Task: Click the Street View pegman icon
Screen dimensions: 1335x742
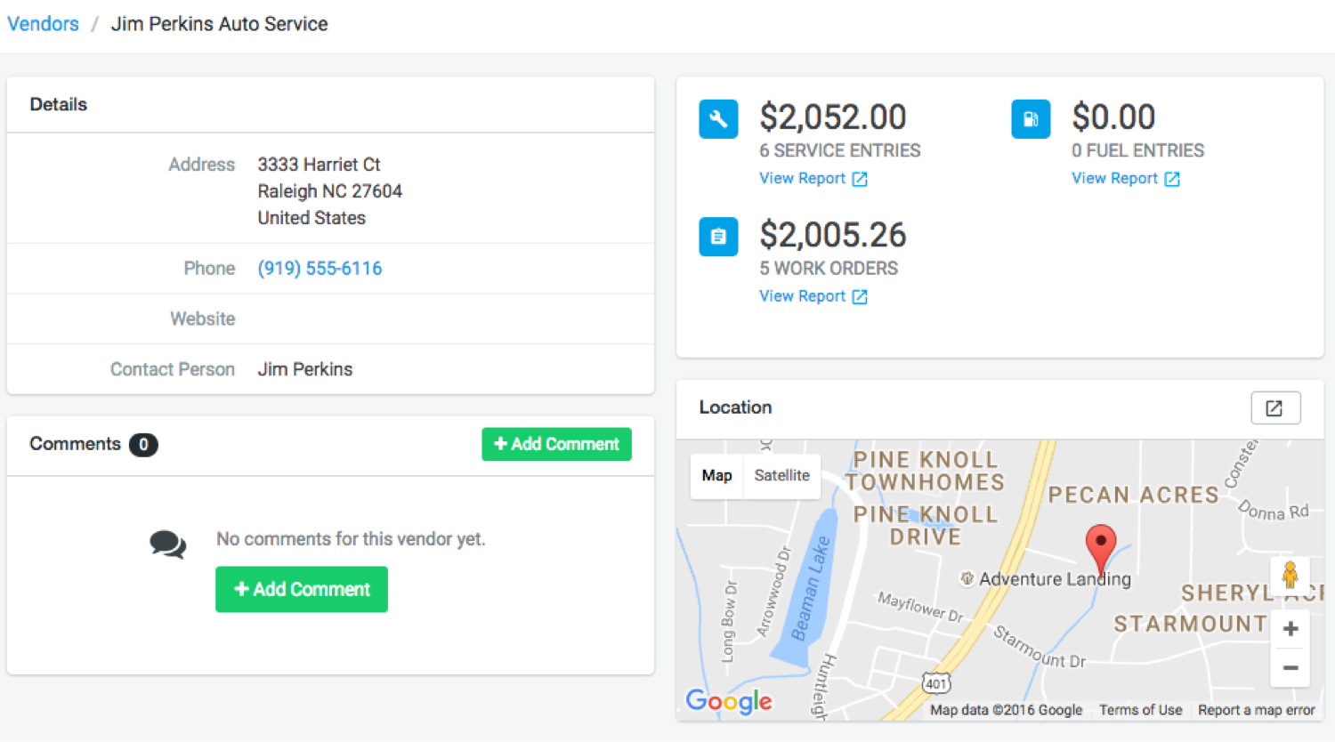Action: point(1290,575)
